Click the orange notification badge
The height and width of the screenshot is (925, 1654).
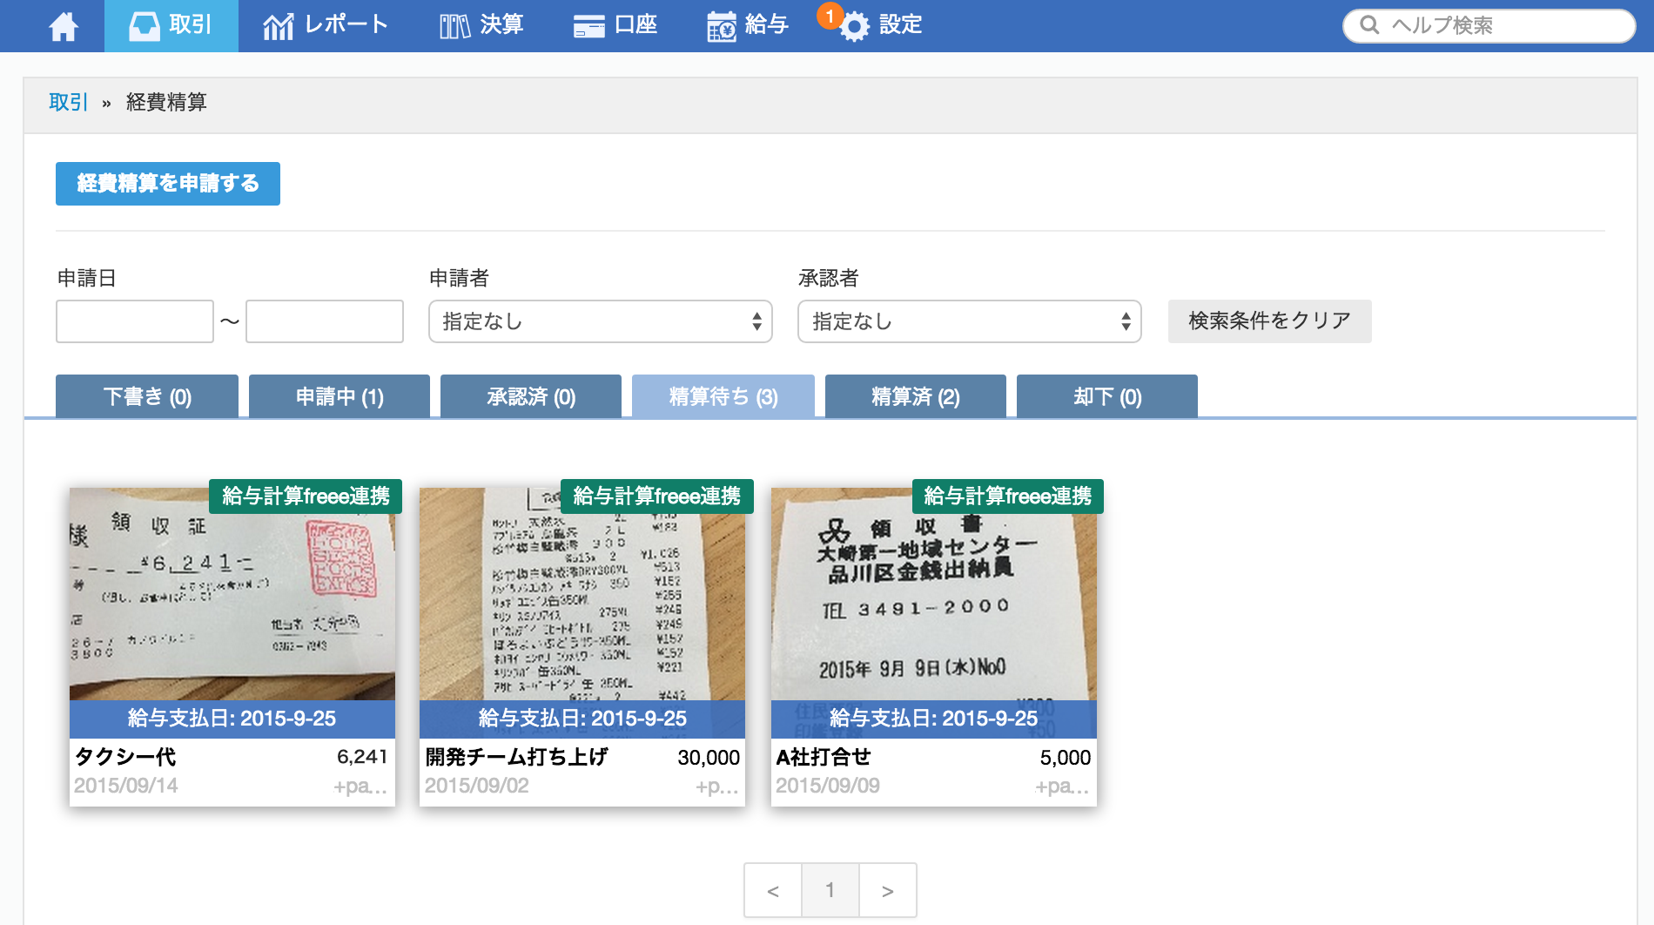[x=829, y=16]
